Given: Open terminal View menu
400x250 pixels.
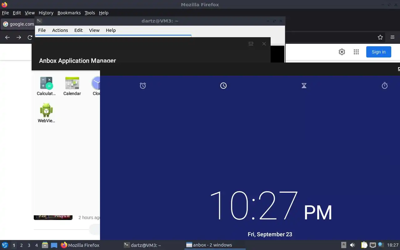Looking at the screenshot, I should click(94, 30).
